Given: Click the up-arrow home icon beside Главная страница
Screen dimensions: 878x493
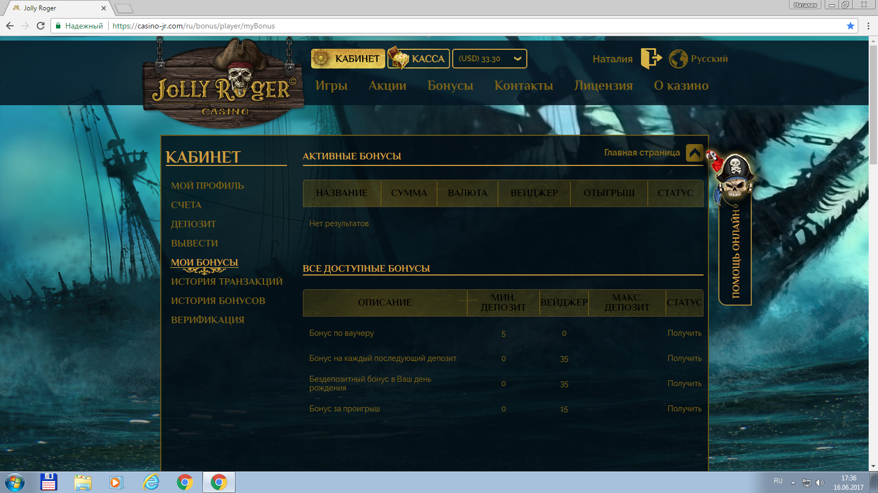Looking at the screenshot, I should (694, 153).
